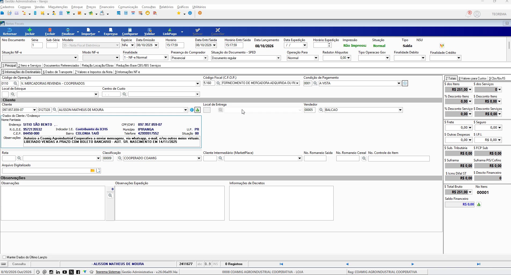Open the 8 Valores para Custos tab

pyautogui.click(x=472, y=78)
